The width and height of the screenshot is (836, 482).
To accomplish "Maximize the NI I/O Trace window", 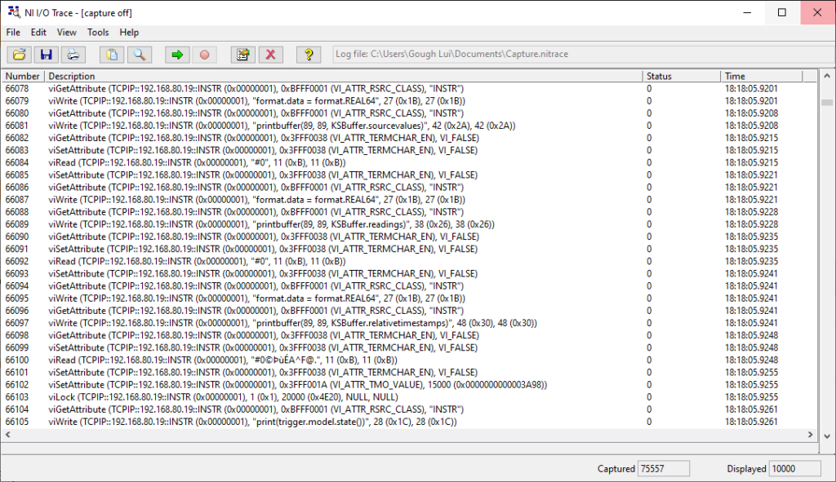I will click(782, 12).
